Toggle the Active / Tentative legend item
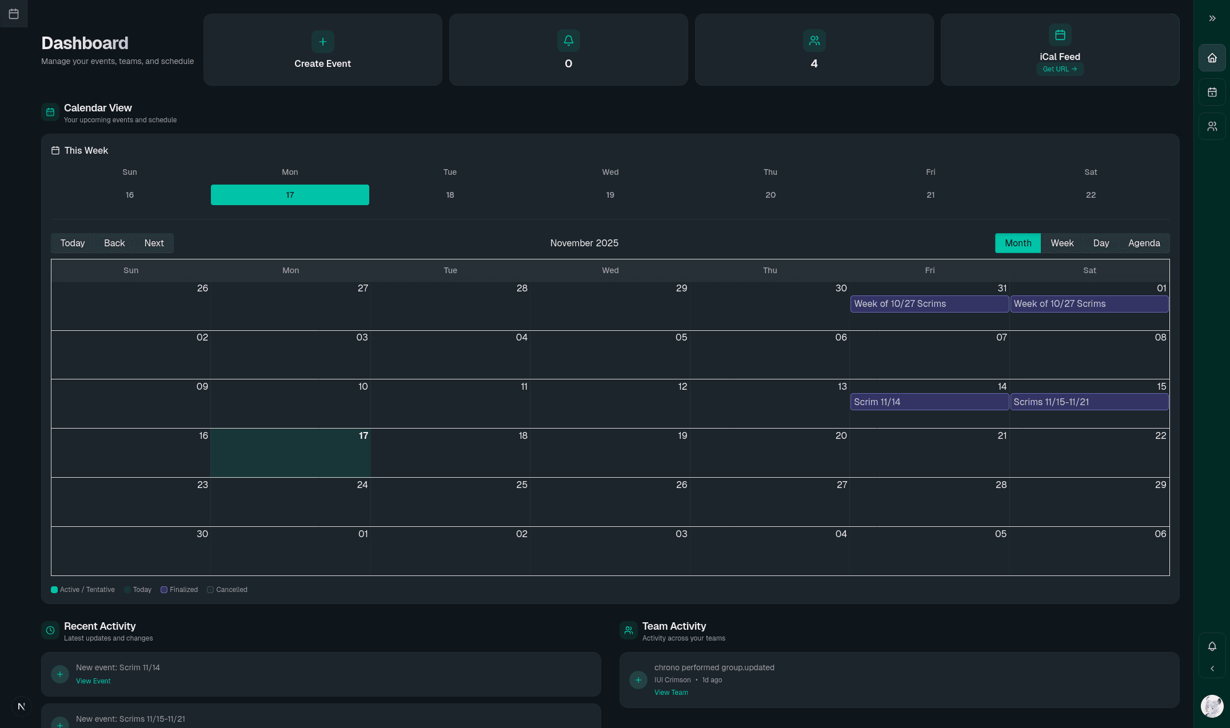 pyautogui.click(x=82, y=590)
